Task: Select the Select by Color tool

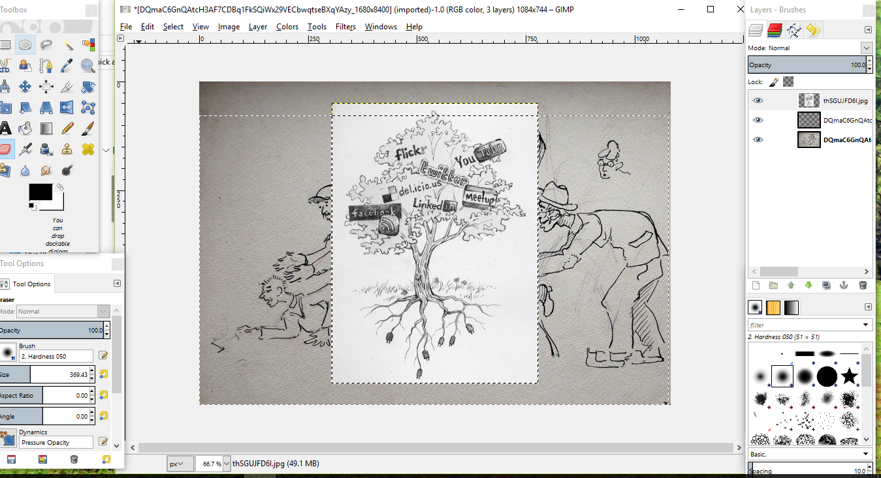Action: [88, 45]
